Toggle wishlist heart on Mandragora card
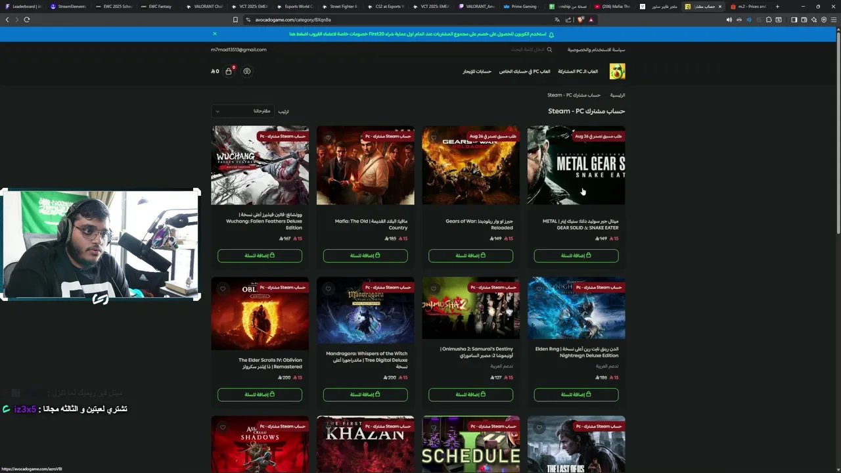The width and height of the screenshot is (841, 473). coord(329,289)
